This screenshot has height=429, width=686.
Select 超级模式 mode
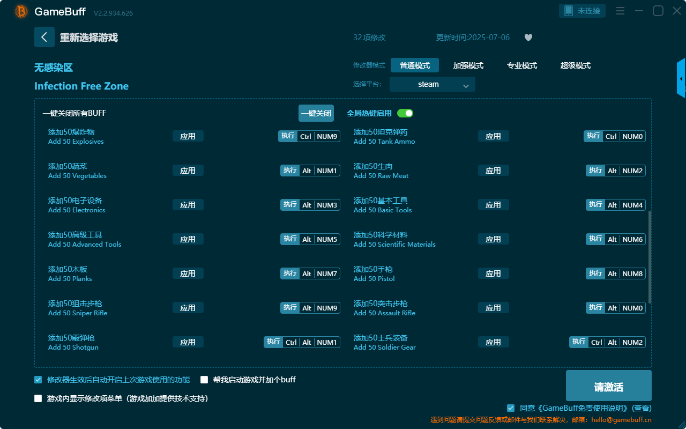(x=576, y=65)
